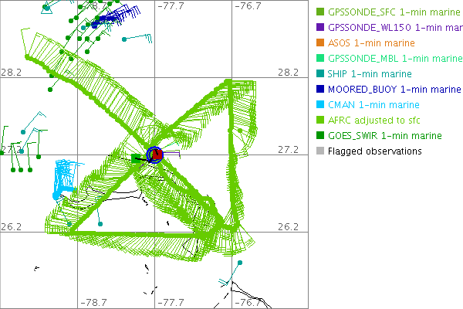Click the purple GPSSONDE_WL150 legend swatch
This screenshot has width=463, height=309.
coord(320,27)
